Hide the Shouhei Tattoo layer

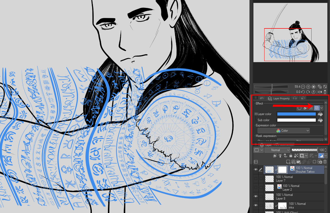point(256,170)
